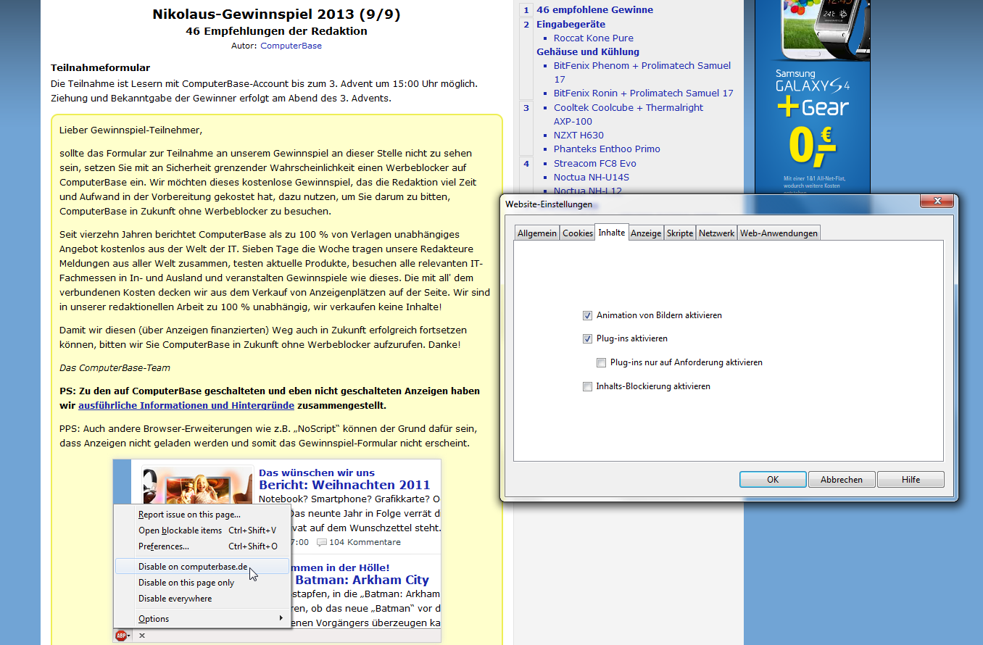
Task: Click the Nikolaus-Gewinnspiel 2013 (9/9) heading
Action: click(276, 14)
